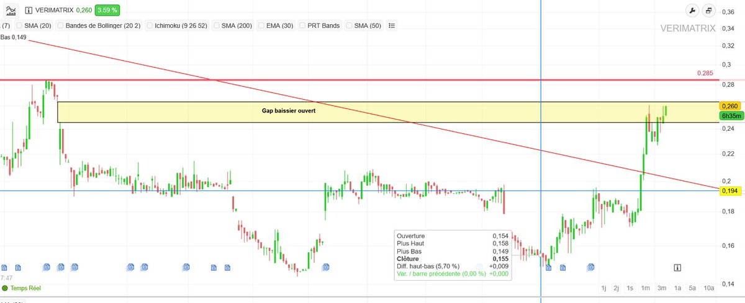Click the 'Var. / barre précédente' row
Viewport: 745px width, 303px height.
(x=453, y=273)
